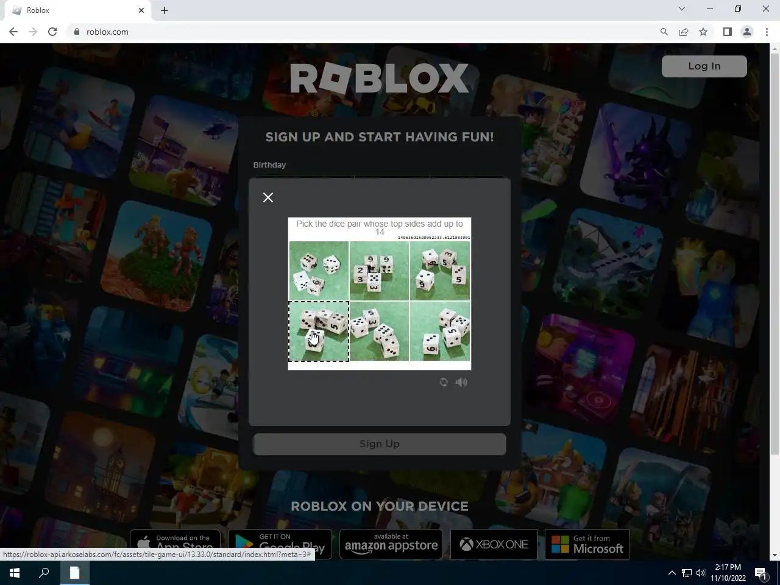Switch to the audio challenge speaker icon
780x585 pixels.
pyautogui.click(x=461, y=382)
